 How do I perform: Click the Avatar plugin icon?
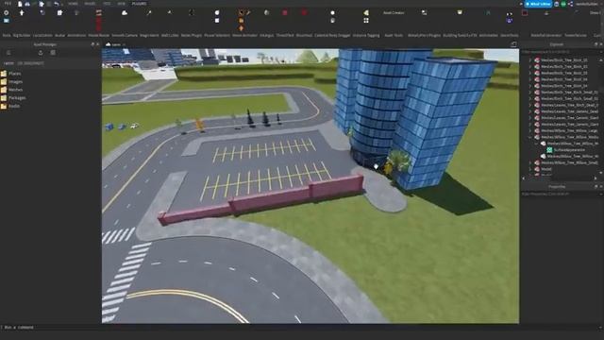click(x=59, y=12)
